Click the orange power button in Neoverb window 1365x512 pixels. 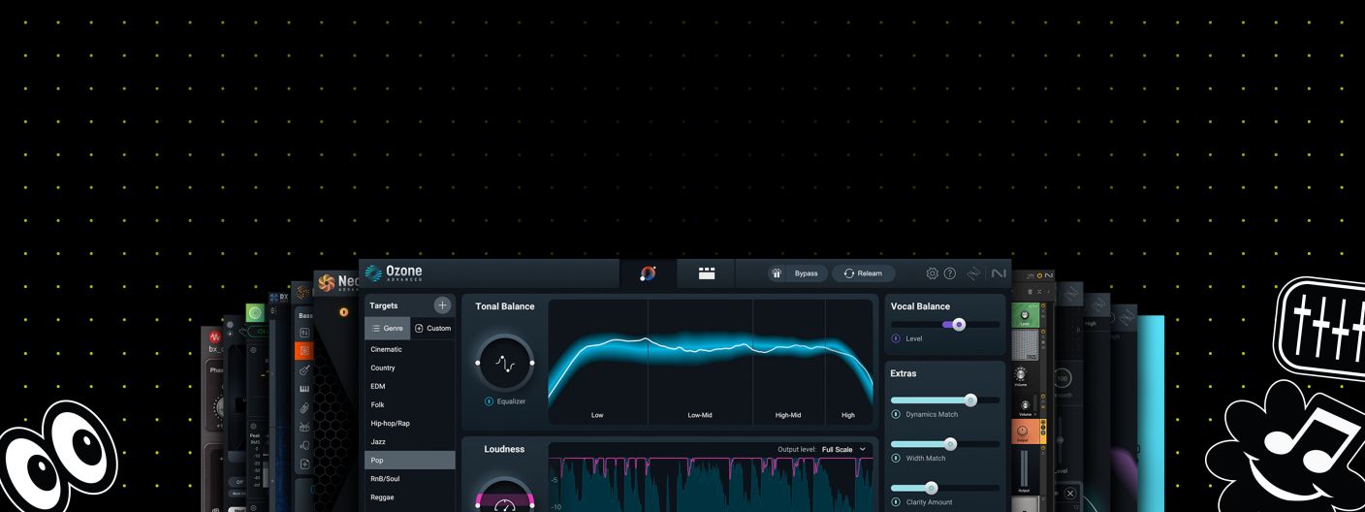(x=343, y=312)
